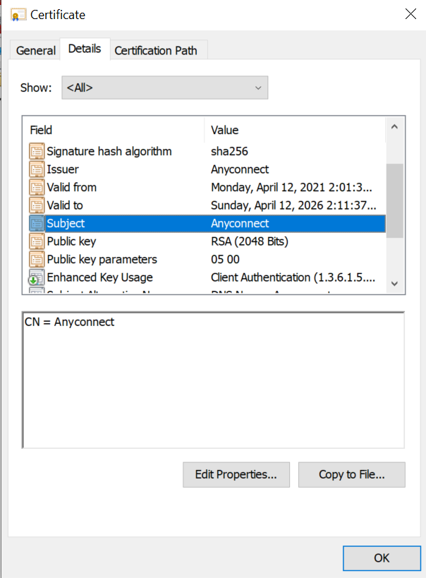The height and width of the screenshot is (578, 426).
Task: Select the Issuer row
Action: click(x=207, y=169)
